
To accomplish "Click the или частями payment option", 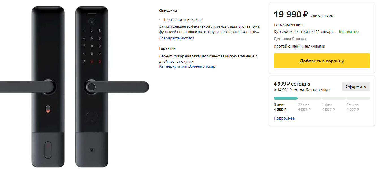I will pyautogui.click(x=322, y=16).
